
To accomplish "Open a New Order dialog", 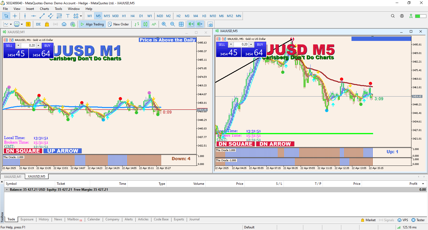I will [x=118, y=24].
